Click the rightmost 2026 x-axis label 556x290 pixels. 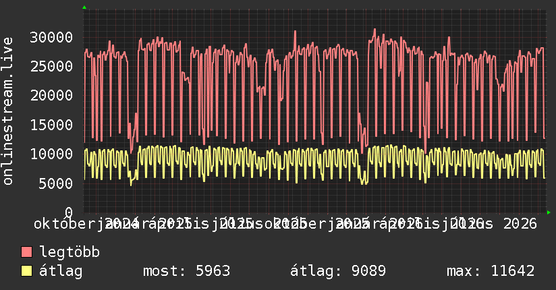click(520, 224)
